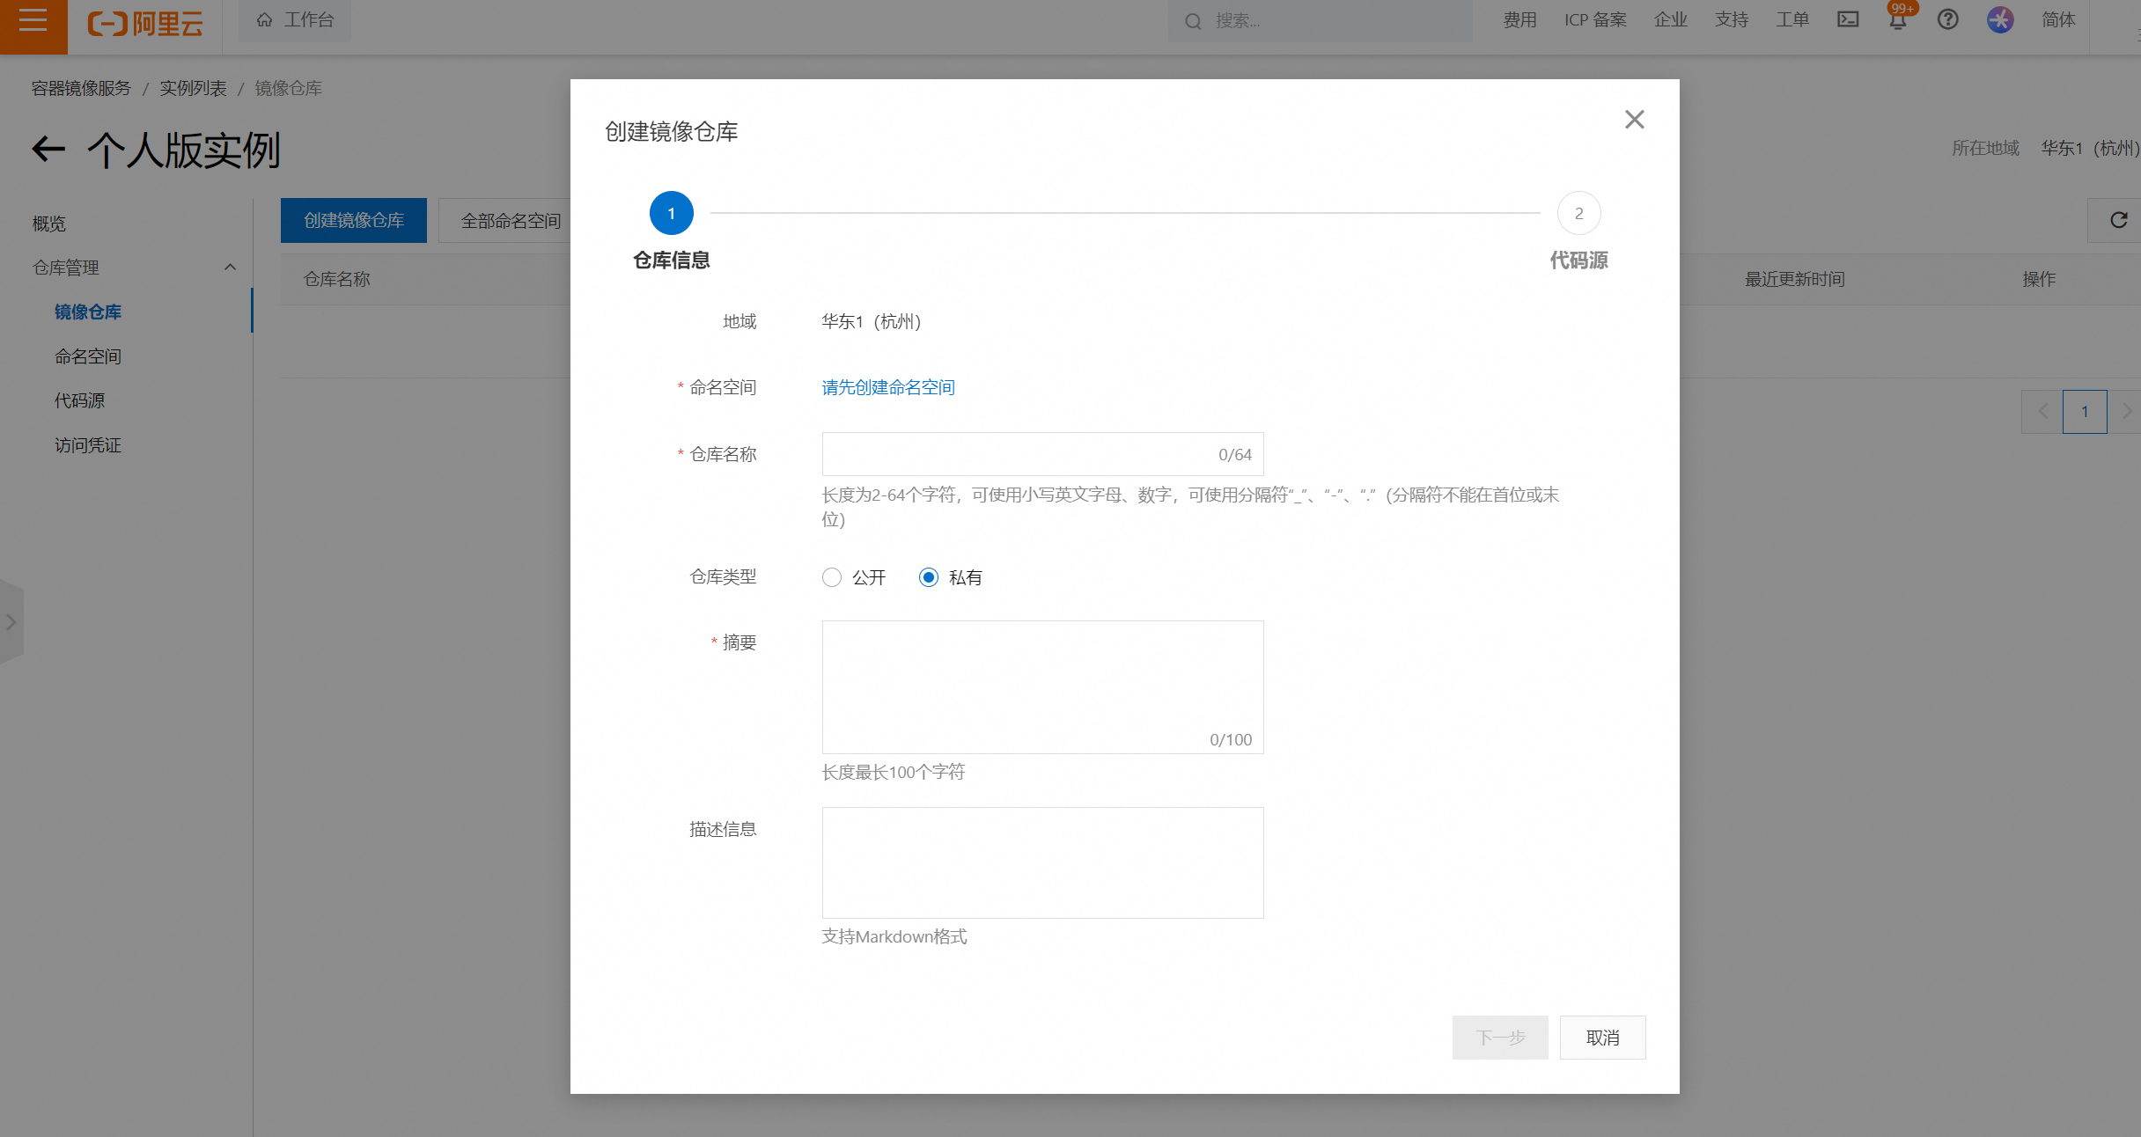Image resolution: width=2141 pixels, height=1137 pixels.
Task: Select 代码源 in the sidebar
Action: coord(79,400)
